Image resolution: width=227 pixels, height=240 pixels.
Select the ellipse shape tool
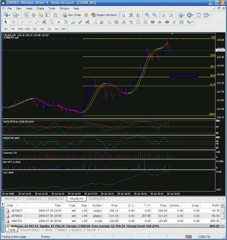pos(167,22)
